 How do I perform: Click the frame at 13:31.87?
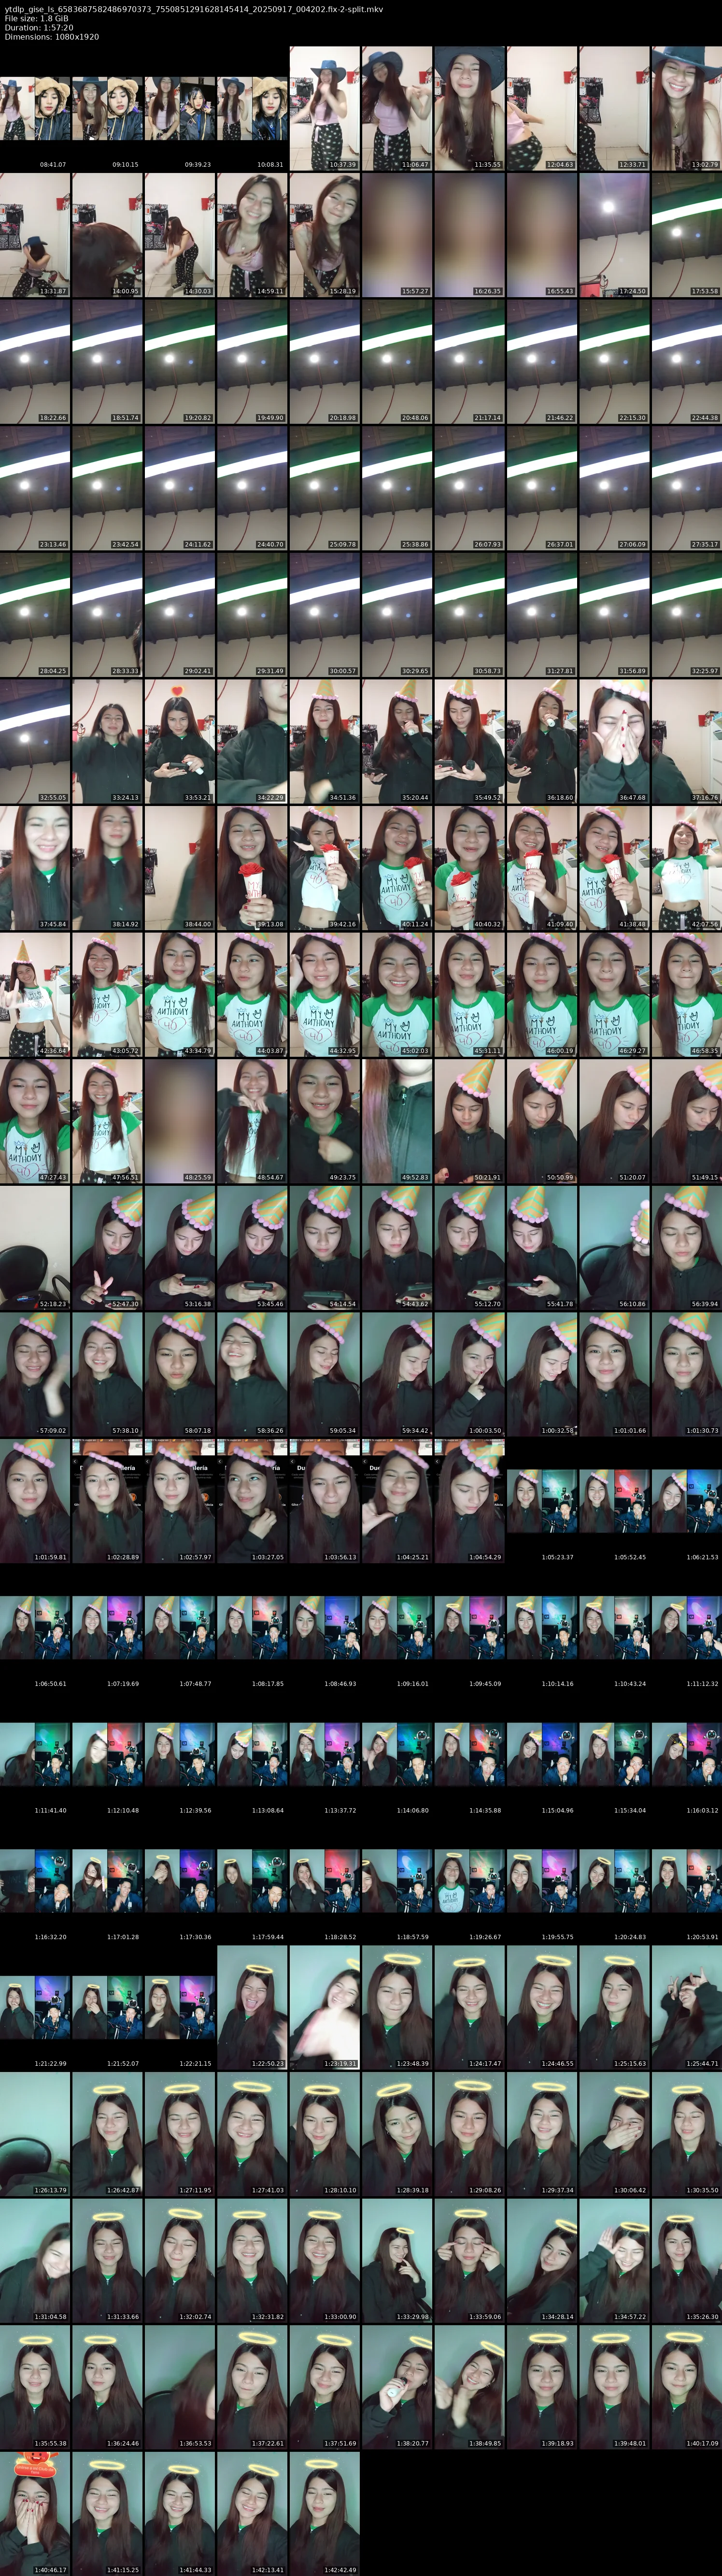tap(35, 235)
